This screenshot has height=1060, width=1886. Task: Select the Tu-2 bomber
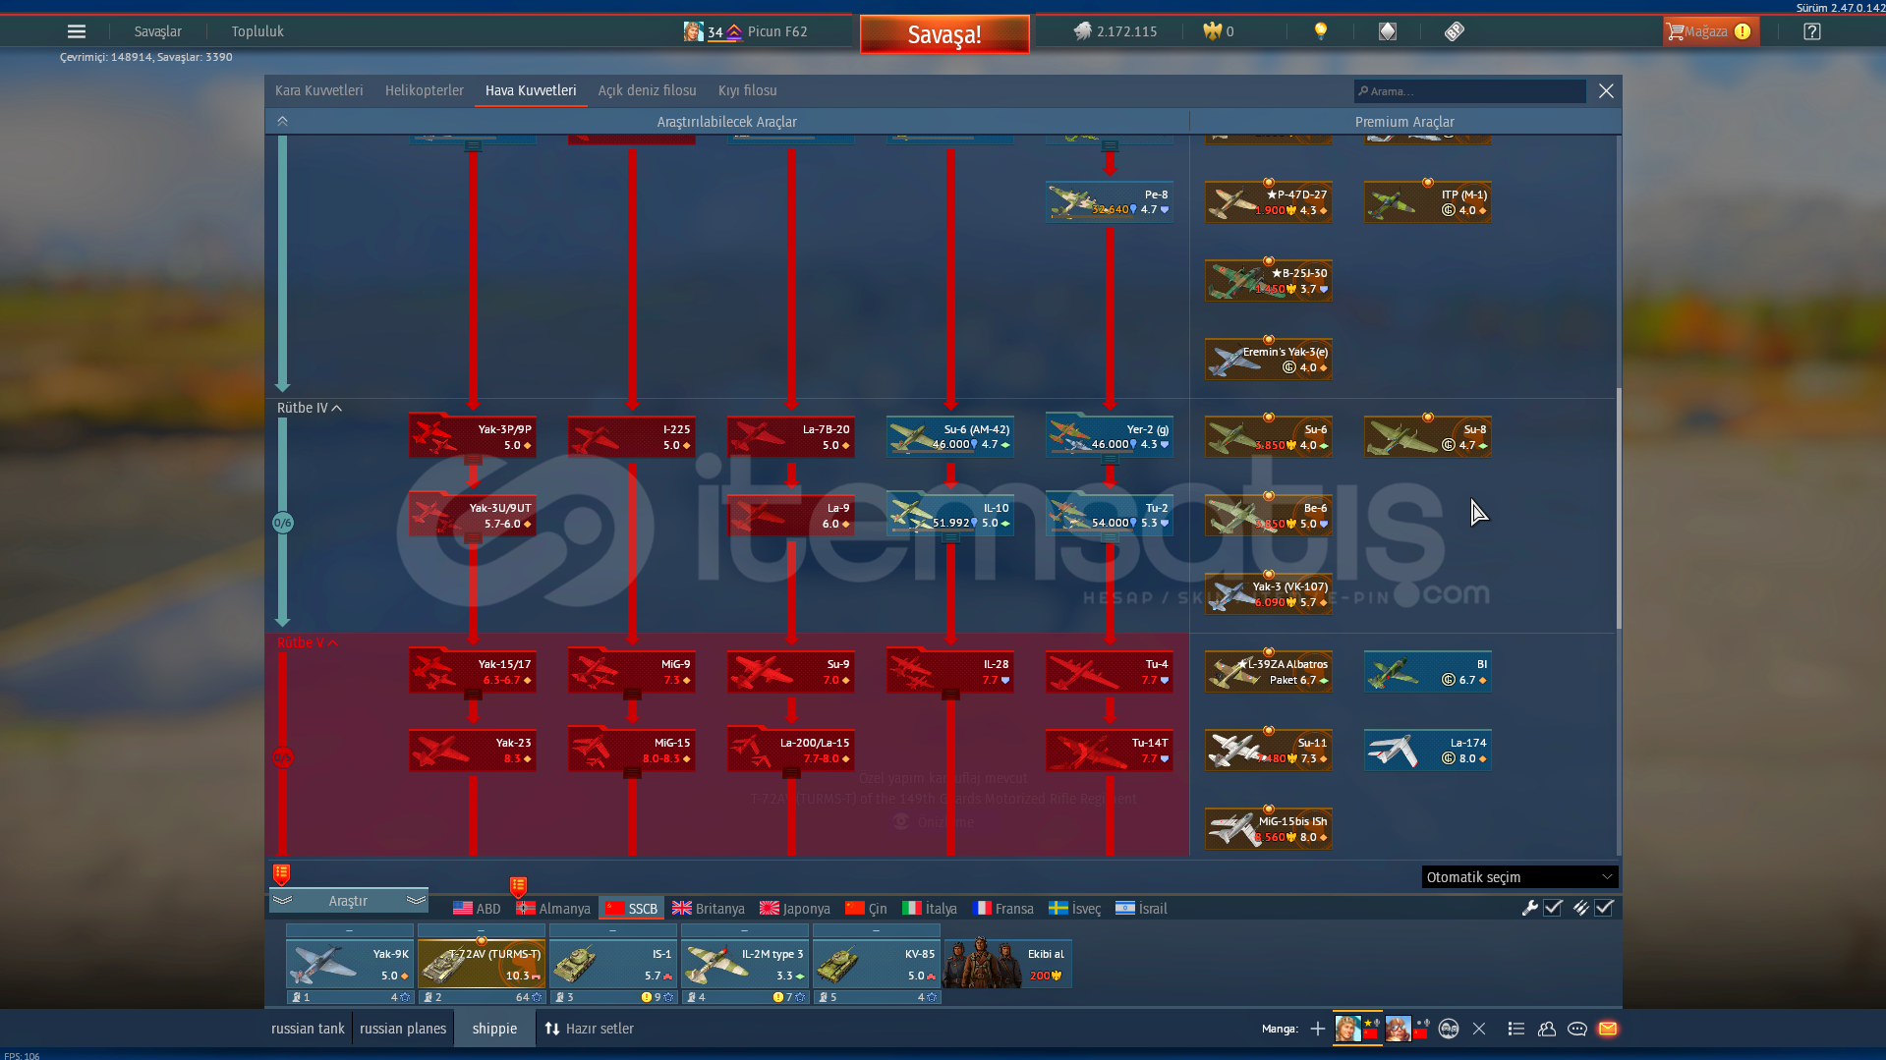pos(1110,515)
